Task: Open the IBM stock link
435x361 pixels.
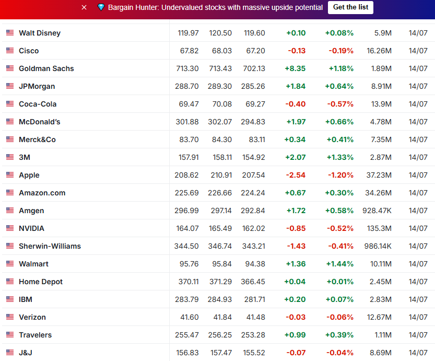Action: [26, 299]
